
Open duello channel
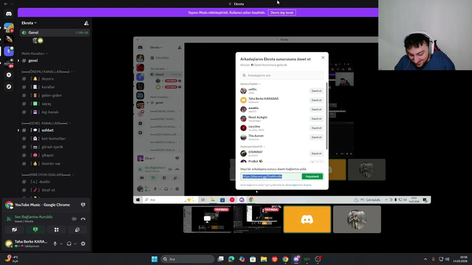(55, 182)
